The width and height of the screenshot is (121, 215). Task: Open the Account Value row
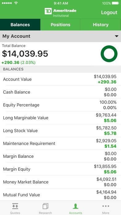coord(60,79)
